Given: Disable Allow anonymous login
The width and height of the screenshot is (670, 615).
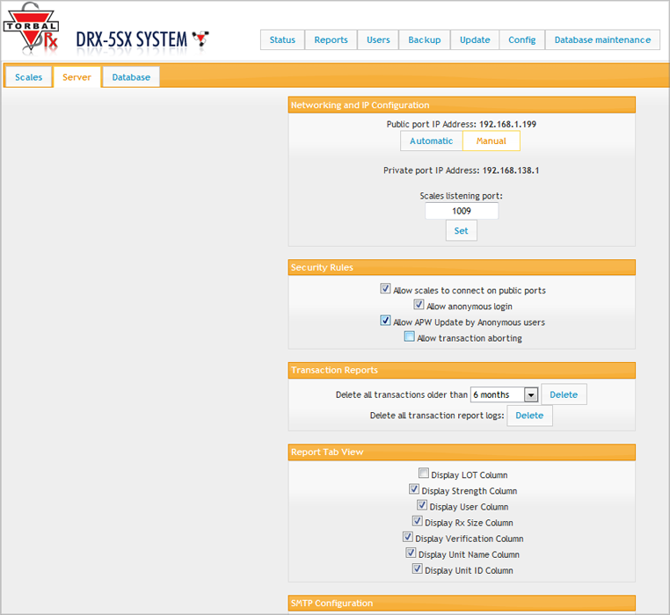Looking at the screenshot, I should click(x=419, y=305).
